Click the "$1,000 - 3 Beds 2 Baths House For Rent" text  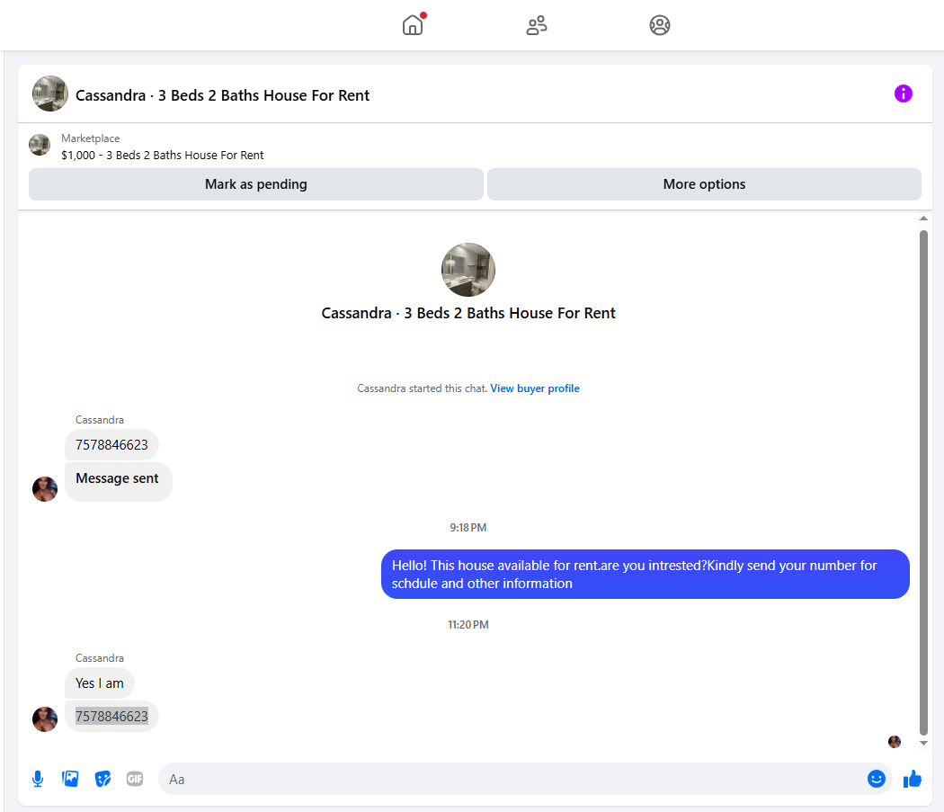(163, 156)
